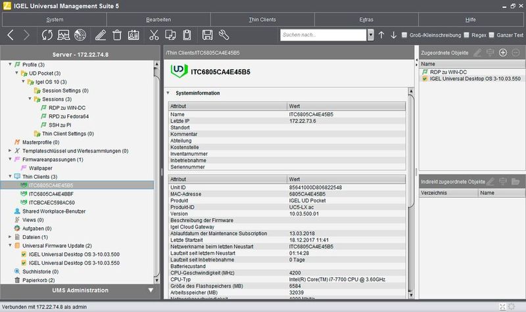This screenshot has width=526, height=312.
Task: Open the Thin Clients menu
Action: click(262, 20)
